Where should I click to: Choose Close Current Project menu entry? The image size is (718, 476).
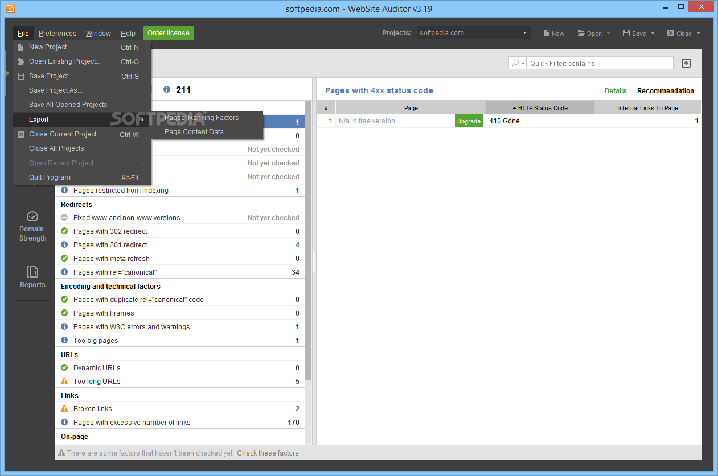(82, 134)
